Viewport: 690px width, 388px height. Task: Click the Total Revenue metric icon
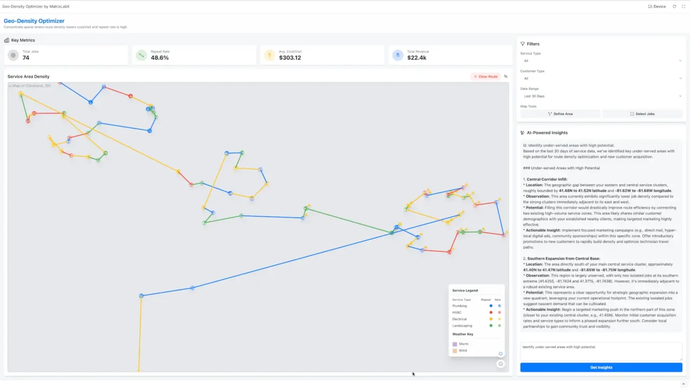pyautogui.click(x=398, y=55)
